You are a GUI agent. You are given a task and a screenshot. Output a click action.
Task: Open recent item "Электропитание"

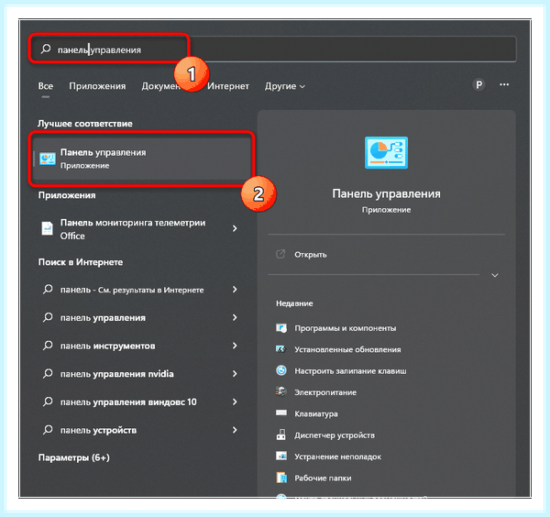(x=325, y=392)
